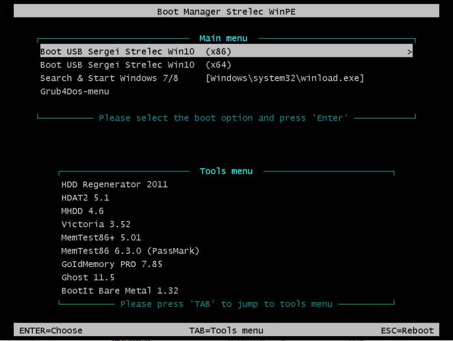The height and width of the screenshot is (341, 453).
Task: Launch HDAT2 5.1 tool
Action: point(85,198)
